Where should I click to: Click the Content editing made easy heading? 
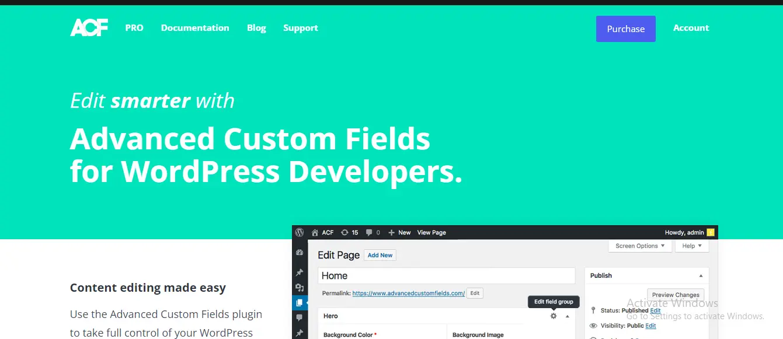pyautogui.click(x=148, y=288)
